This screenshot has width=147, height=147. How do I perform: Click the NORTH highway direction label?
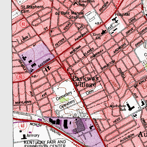click(36, 125)
